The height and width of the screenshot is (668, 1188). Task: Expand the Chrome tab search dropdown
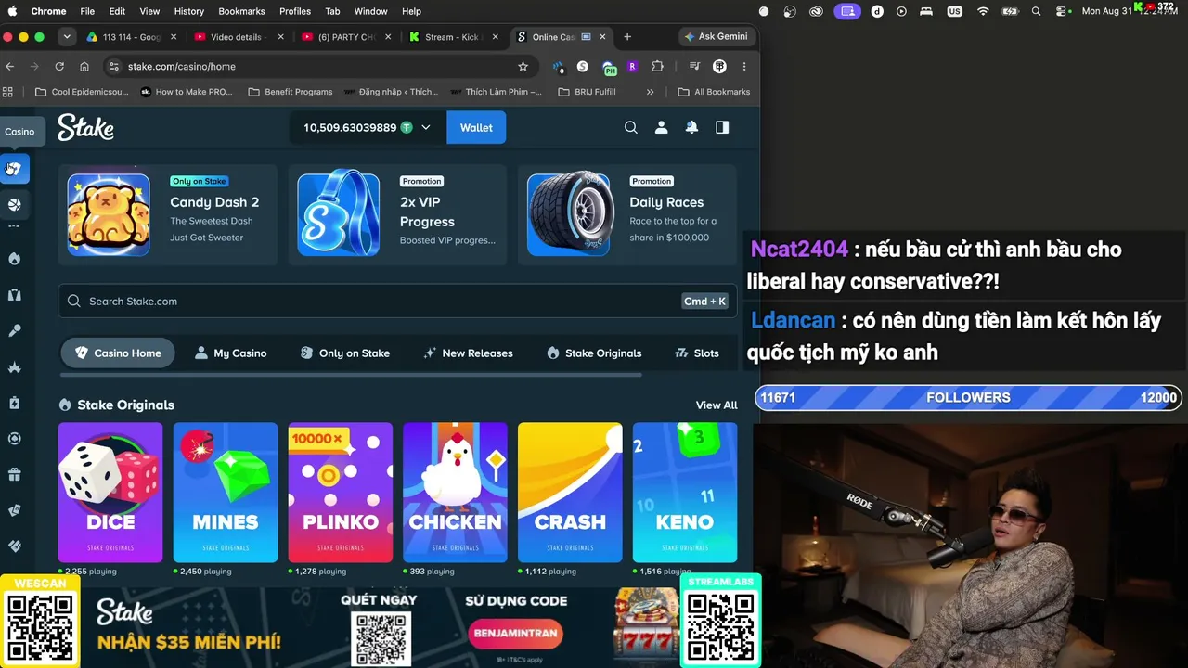click(x=67, y=37)
